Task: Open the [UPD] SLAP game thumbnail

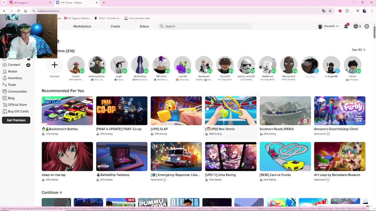Action: point(176,111)
